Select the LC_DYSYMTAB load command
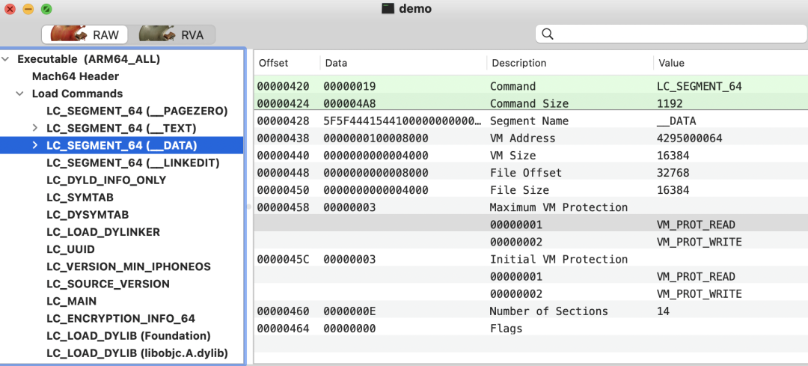The width and height of the screenshot is (808, 366). point(88,215)
